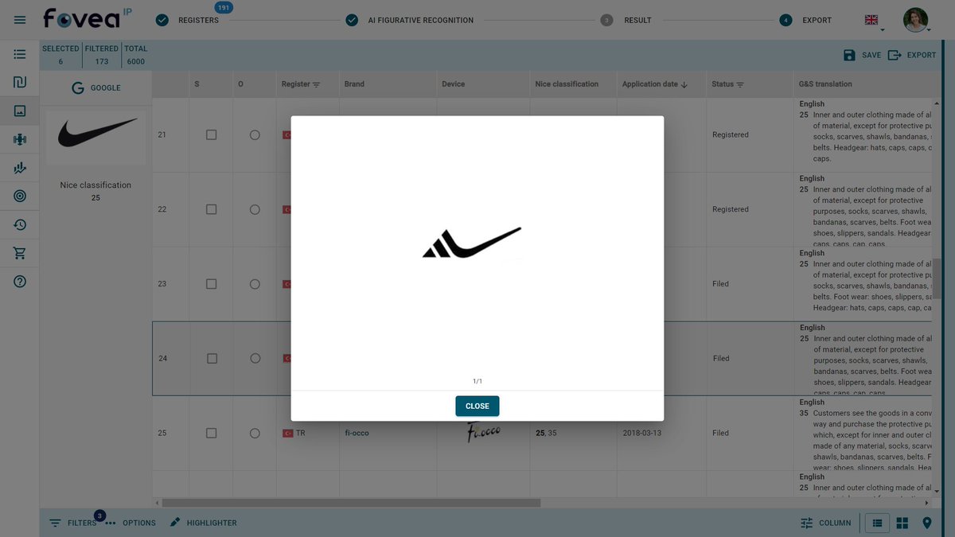Open the Register column filter
The height and width of the screenshot is (537, 955).
tap(317, 84)
